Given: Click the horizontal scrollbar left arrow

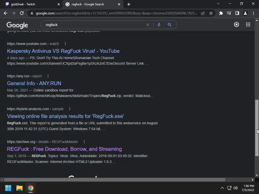Looking at the screenshot, I should click(x=2, y=180).
